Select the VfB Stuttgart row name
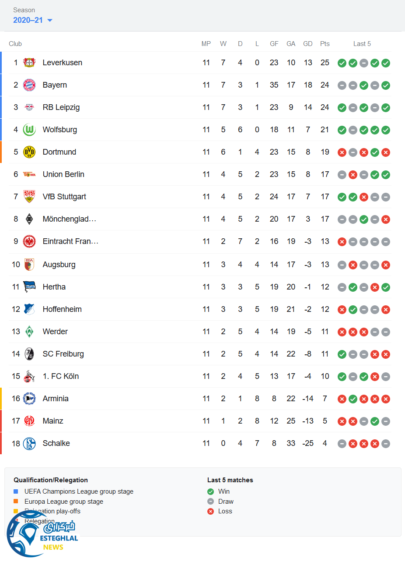 [64, 197]
